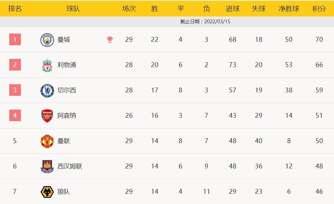Open the 阿森纳 team page
Screen dimensions: 334x204
click(x=67, y=116)
